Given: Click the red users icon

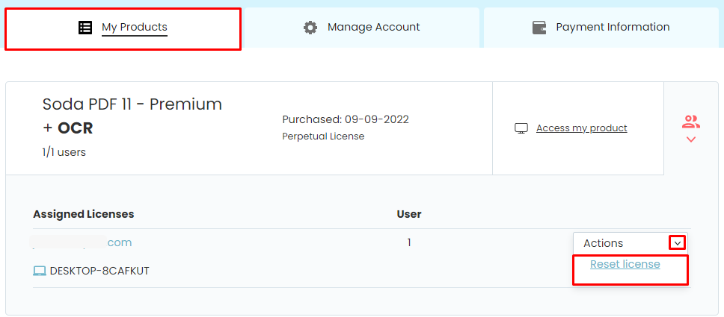Looking at the screenshot, I should (691, 122).
